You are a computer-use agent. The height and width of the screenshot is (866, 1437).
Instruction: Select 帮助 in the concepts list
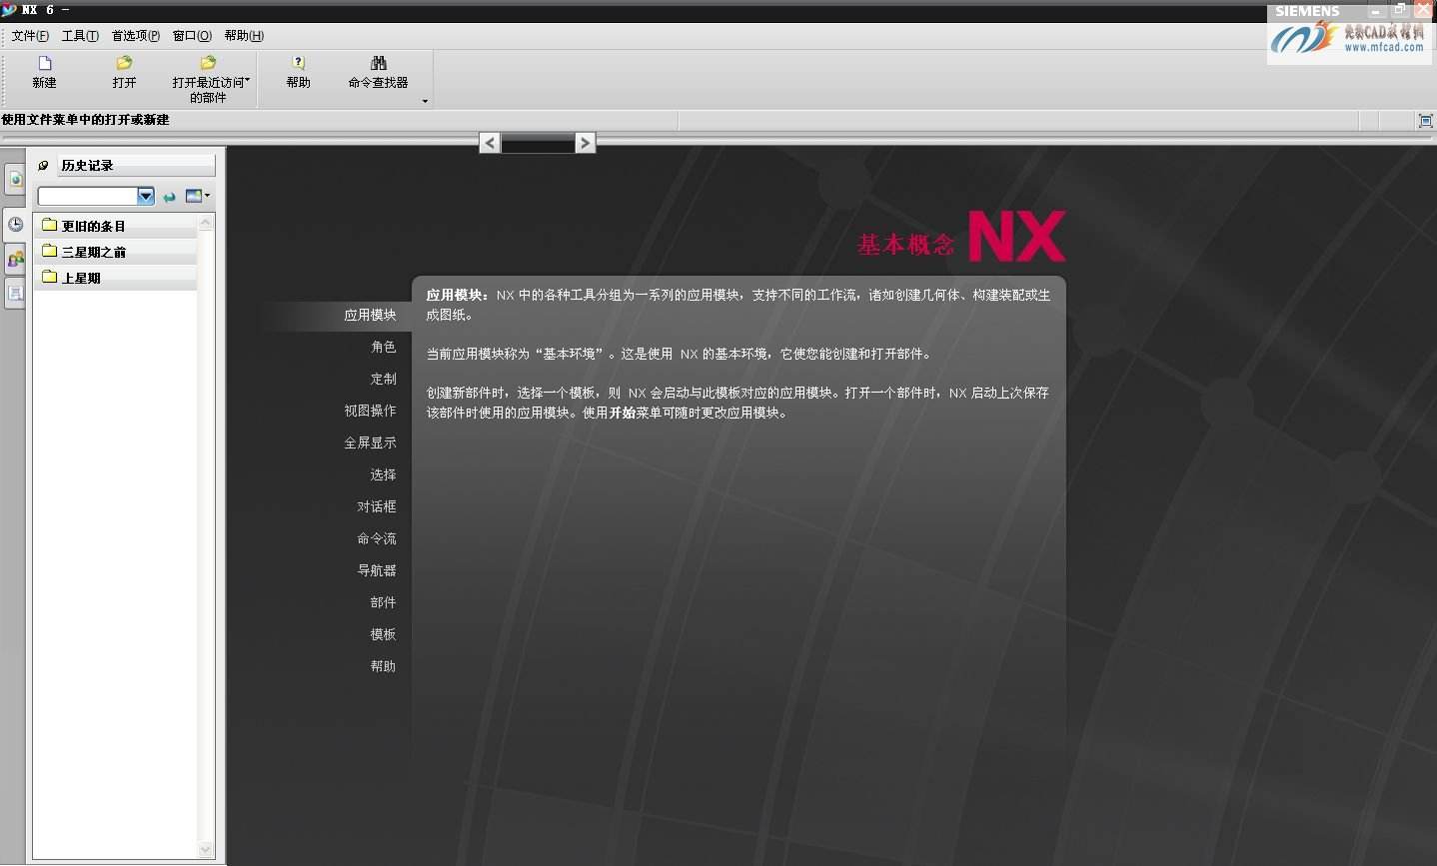(x=383, y=666)
